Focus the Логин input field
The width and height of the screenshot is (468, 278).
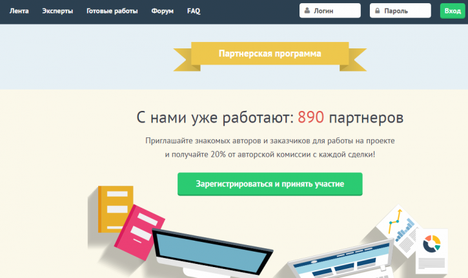(x=330, y=11)
